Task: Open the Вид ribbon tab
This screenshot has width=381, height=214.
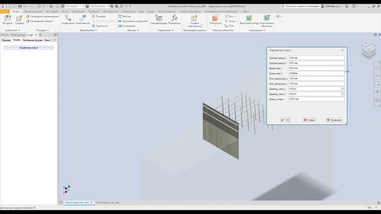Action: [141, 11]
